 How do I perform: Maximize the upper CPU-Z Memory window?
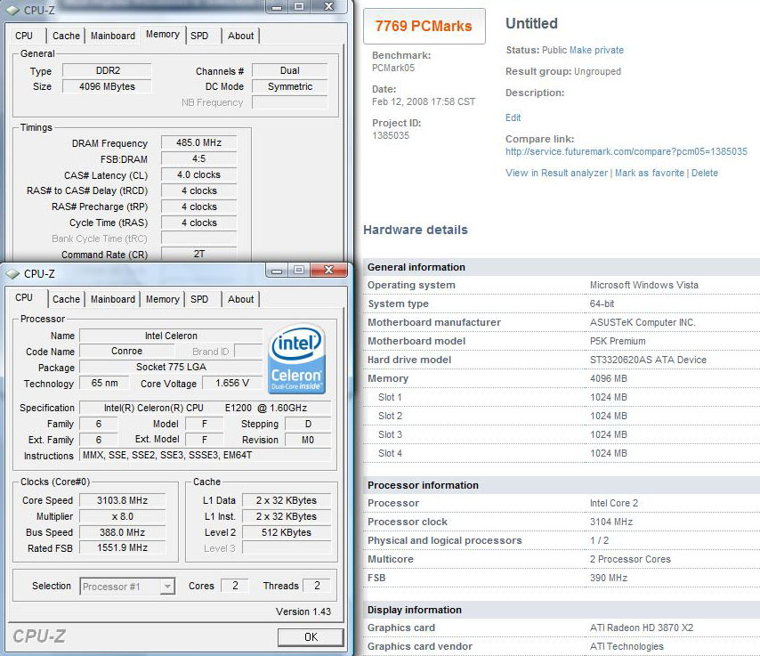point(299,7)
